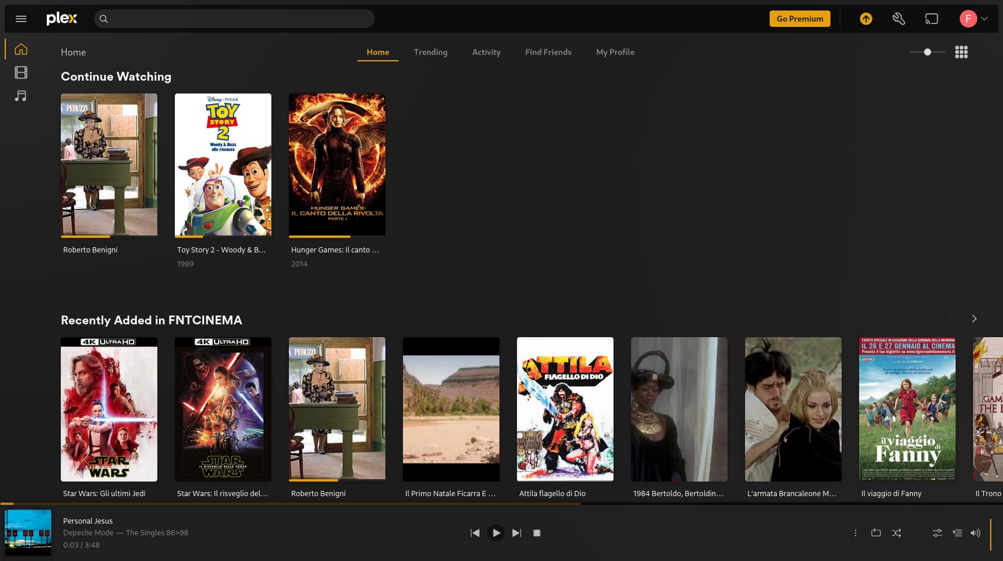The image size is (1003, 561).
Task: Open the Movies library in sidebar
Action: 21,72
